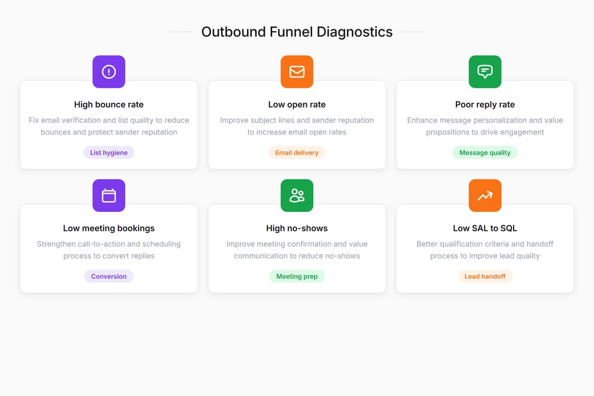Screen dimensions: 594x396
Task: Click the description starting 'Better qualification criteria'
Action: tap(485, 250)
